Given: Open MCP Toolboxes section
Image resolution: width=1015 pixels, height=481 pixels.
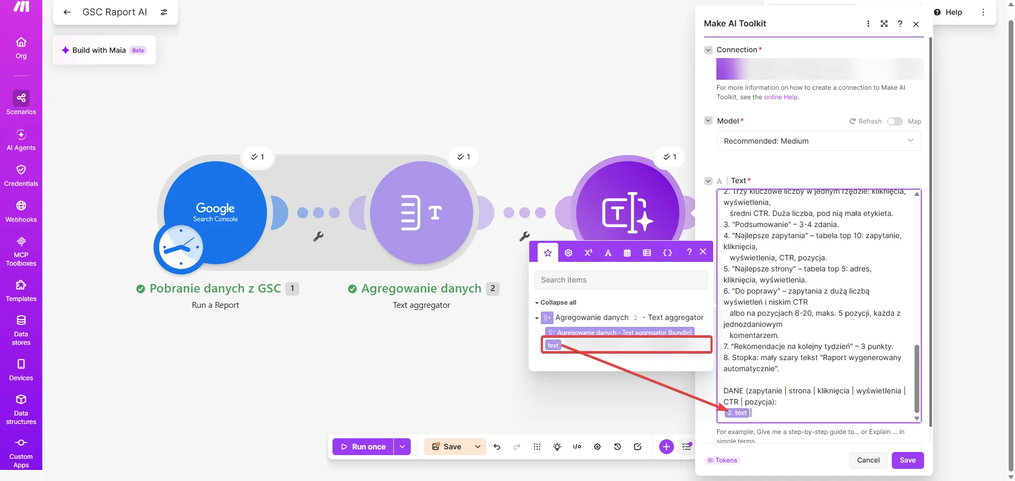Looking at the screenshot, I should (x=21, y=251).
